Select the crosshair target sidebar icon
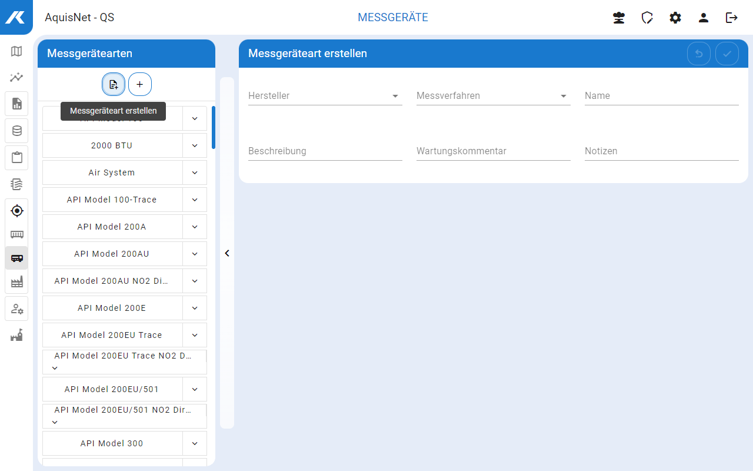Viewport: 753px width, 471px height. (x=16, y=210)
